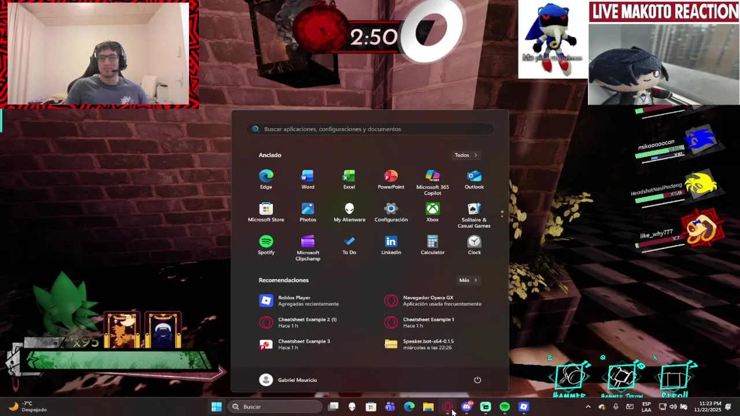Launch the Xbox app
This screenshot has height=416, width=740.
(432, 212)
